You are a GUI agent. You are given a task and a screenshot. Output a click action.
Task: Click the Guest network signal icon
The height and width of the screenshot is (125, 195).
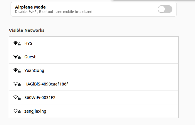[x=16, y=57]
